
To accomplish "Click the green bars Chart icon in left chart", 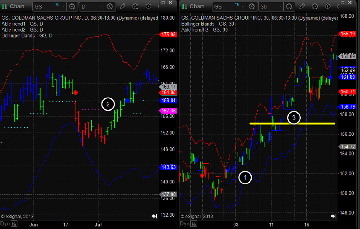I will 4,6.
